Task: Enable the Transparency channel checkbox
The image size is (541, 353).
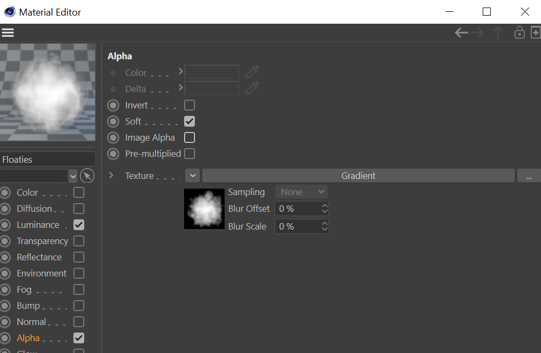Action: point(79,241)
